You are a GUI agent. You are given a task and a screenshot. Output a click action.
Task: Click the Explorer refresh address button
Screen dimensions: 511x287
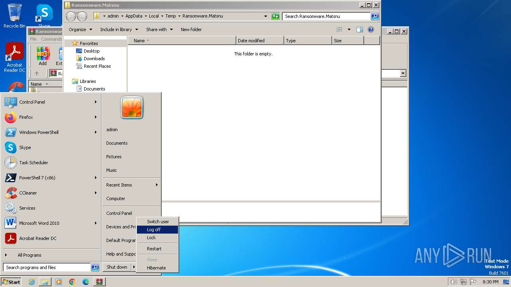point(275,16)
